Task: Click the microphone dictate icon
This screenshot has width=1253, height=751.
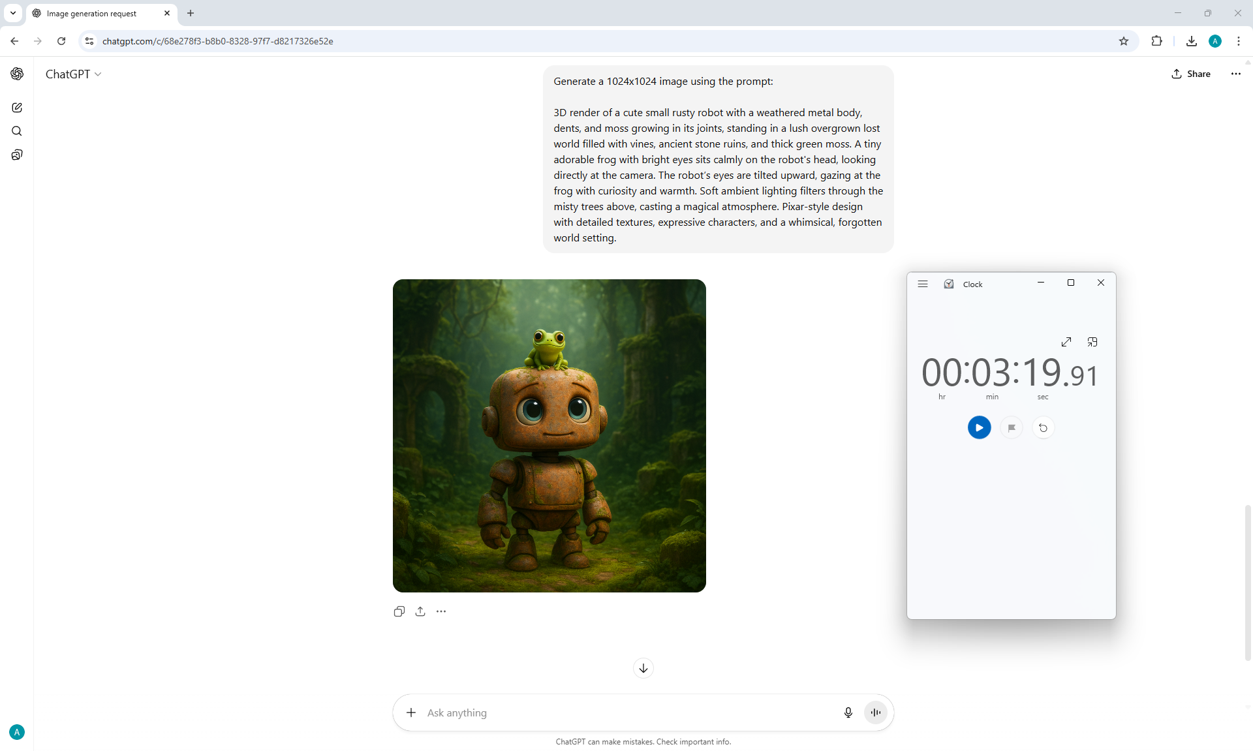Action: (x=848, y=713)
